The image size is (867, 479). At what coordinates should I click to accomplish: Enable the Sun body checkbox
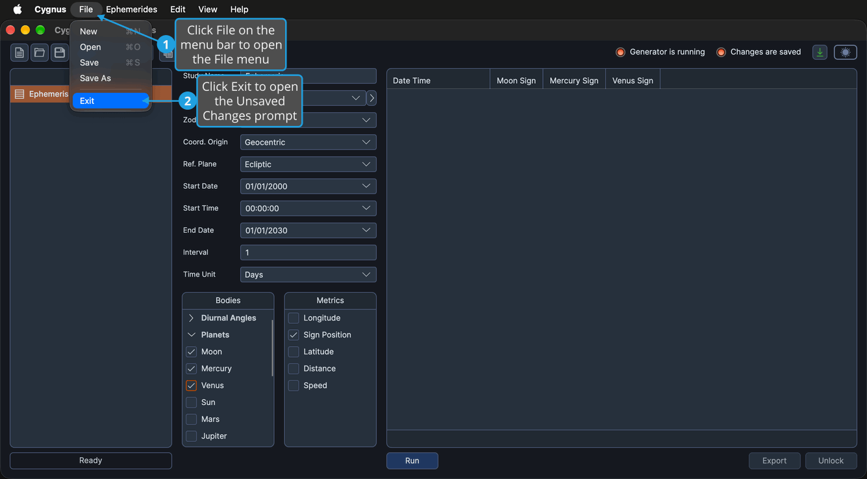pyautogui.click(x=192, y=402)
